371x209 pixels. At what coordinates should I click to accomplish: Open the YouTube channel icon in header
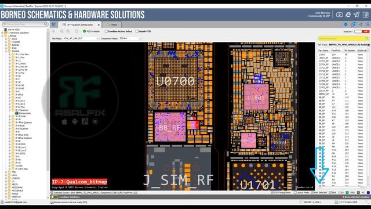pos(339,15)
